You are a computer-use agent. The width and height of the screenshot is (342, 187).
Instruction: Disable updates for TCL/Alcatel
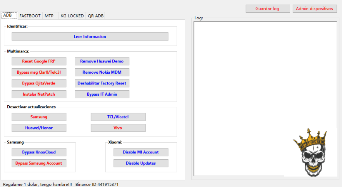118,117
